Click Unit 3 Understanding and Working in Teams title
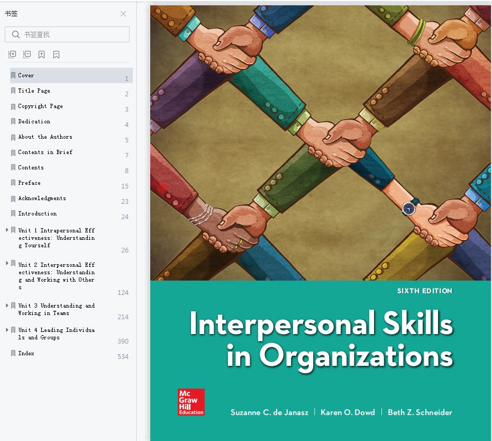Viewport: 492px width, 441px height. pyautogui.click(x=57, y=309)
